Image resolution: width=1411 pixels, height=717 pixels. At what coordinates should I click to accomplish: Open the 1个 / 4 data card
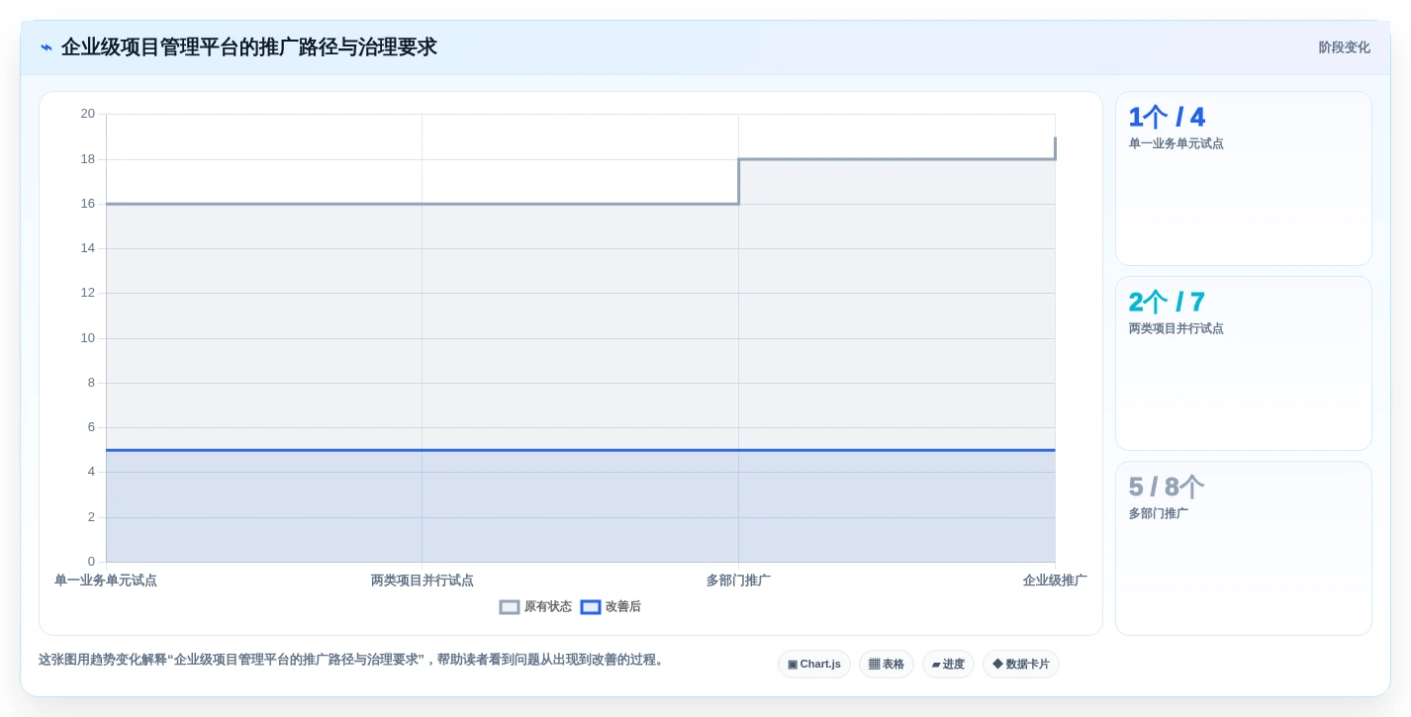[x=1244, y=179]
